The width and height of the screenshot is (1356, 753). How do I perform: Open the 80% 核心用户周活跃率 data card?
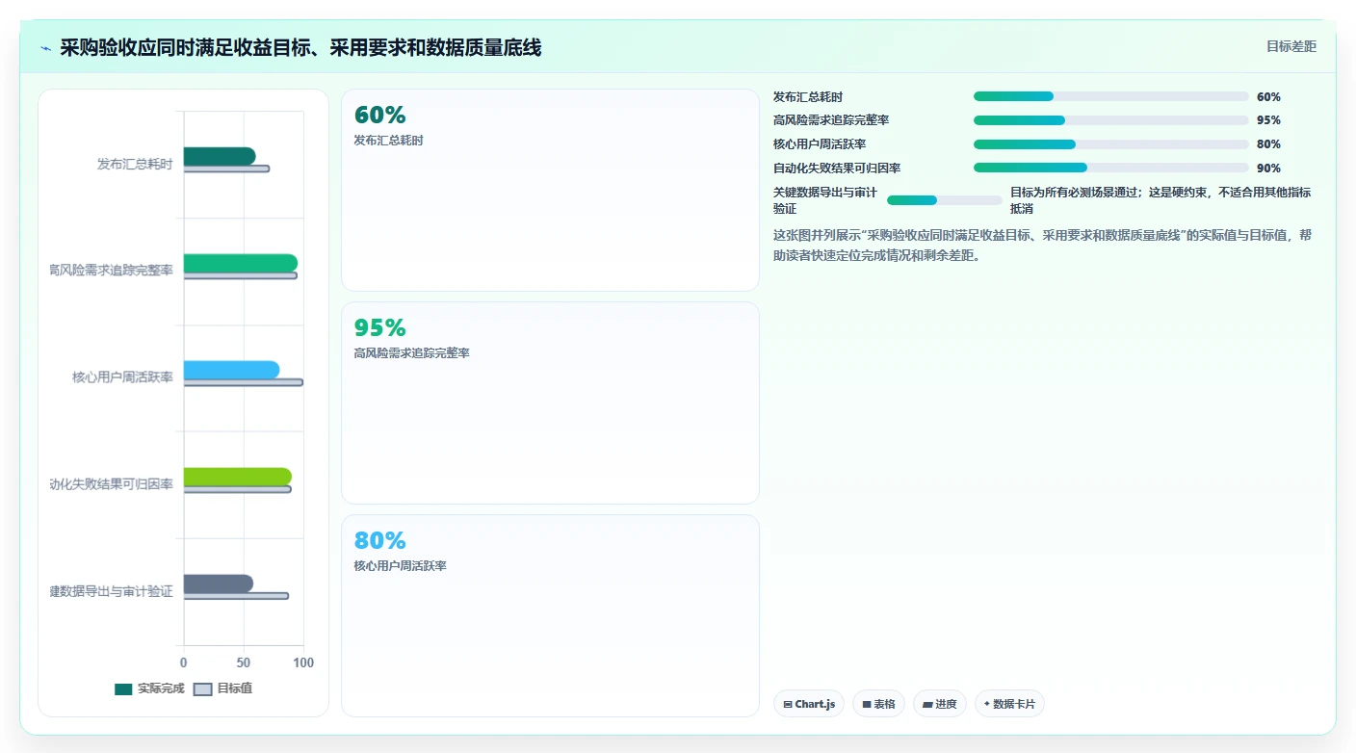[550, 615]
